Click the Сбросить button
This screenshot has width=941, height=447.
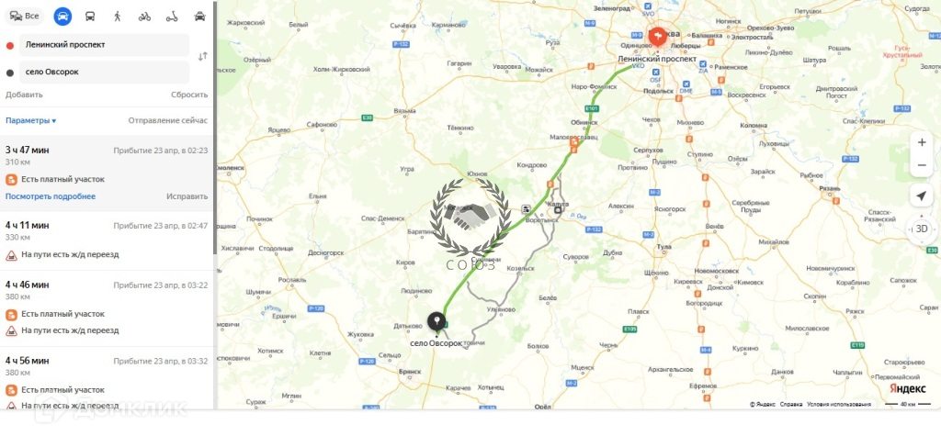pos(189,95)
